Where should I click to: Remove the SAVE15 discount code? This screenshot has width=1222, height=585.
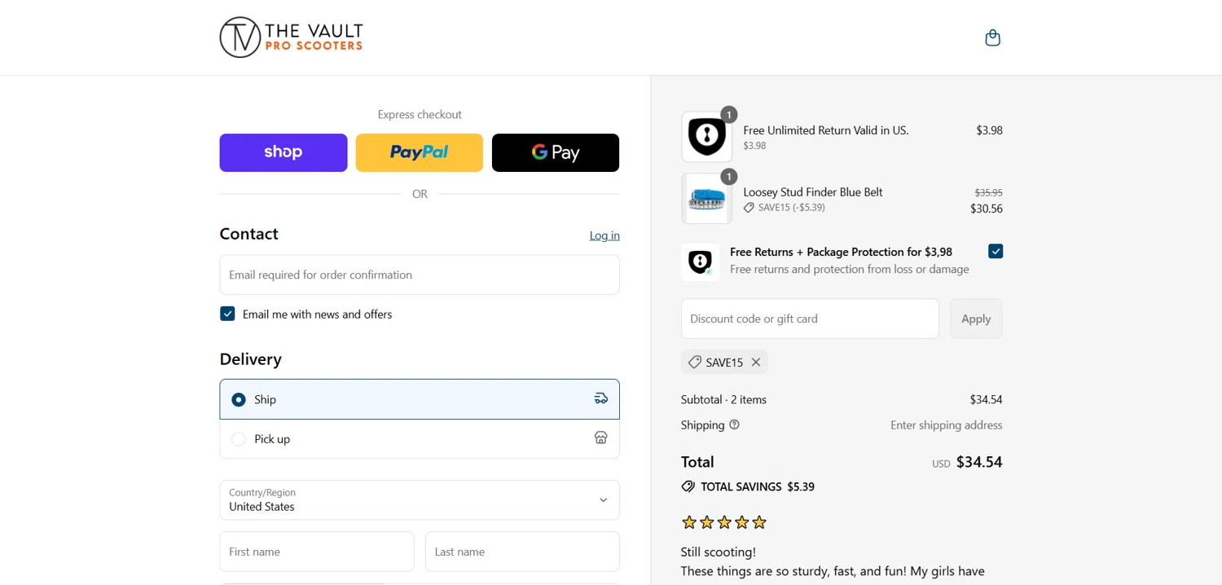pos(756,363)
